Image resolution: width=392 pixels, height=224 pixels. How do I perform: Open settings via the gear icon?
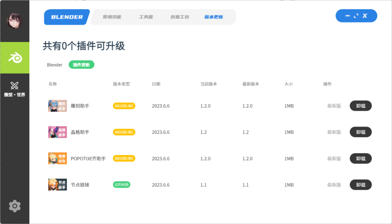[x=15, y=206]
